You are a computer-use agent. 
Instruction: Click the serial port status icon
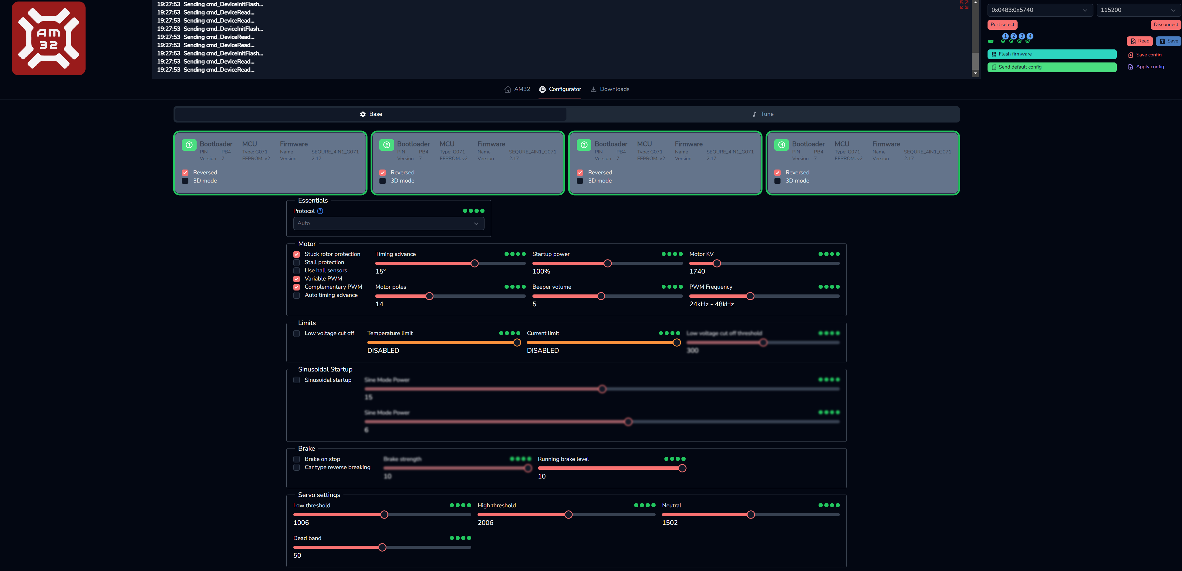991,42
